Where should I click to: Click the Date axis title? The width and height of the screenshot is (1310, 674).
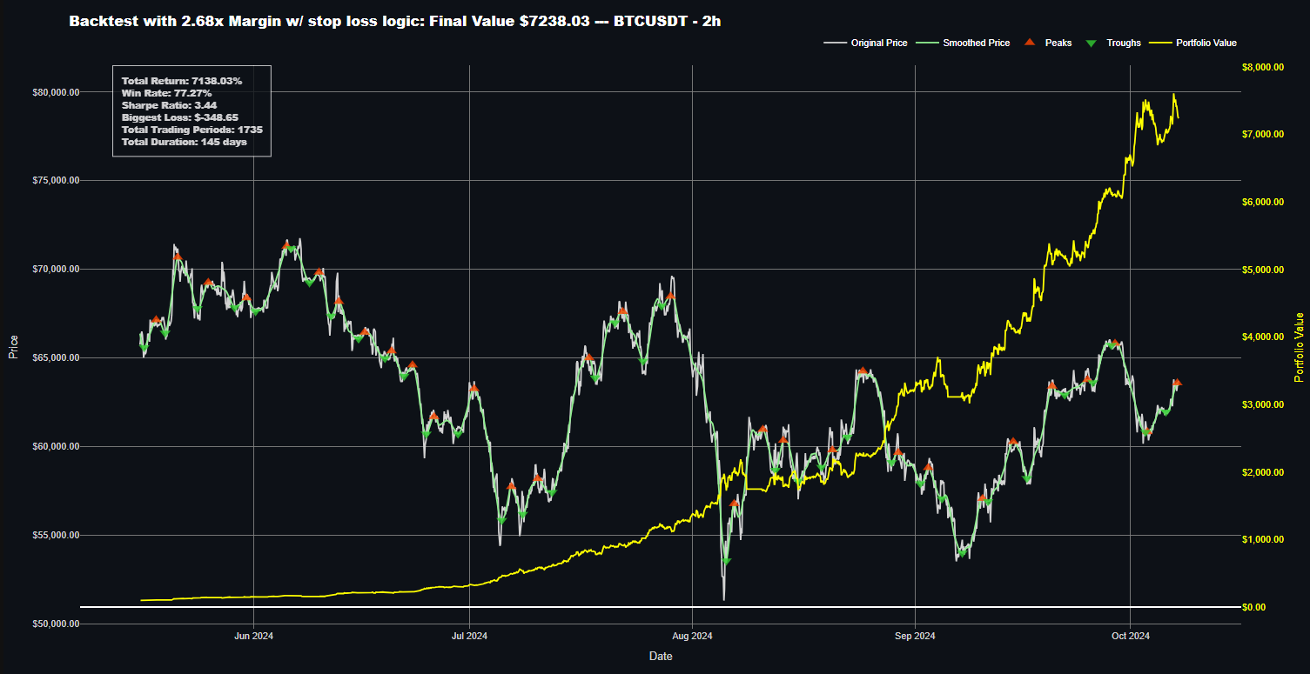pos(661,657)
